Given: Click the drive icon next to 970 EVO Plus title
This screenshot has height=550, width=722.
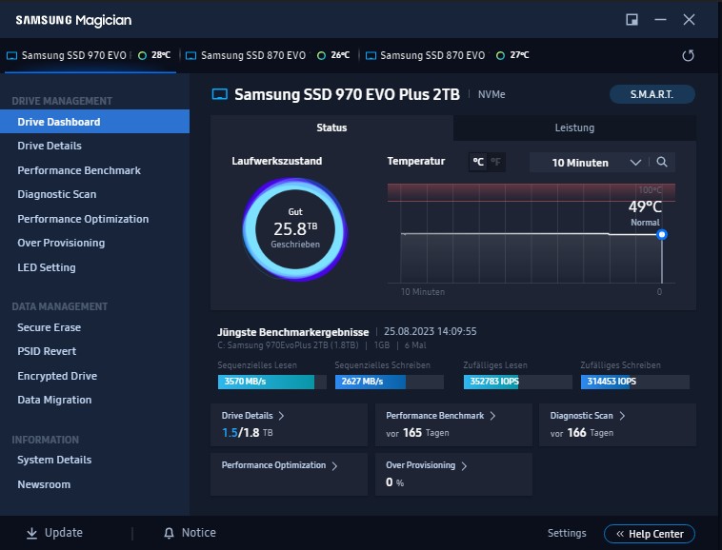Looking at the screenshot, I should click(220, 95).
